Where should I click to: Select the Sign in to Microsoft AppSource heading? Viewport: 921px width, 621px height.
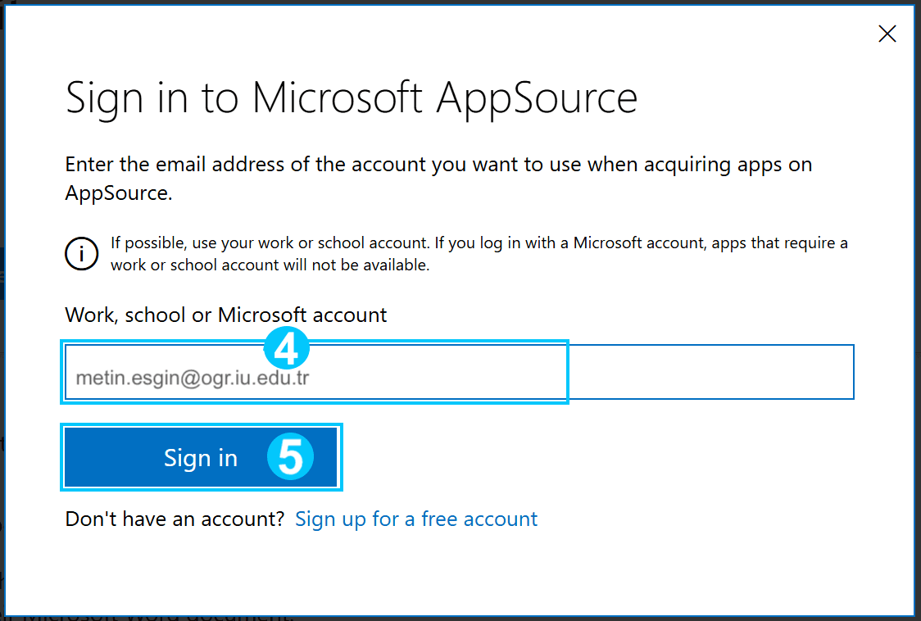(x=352, y=97)
